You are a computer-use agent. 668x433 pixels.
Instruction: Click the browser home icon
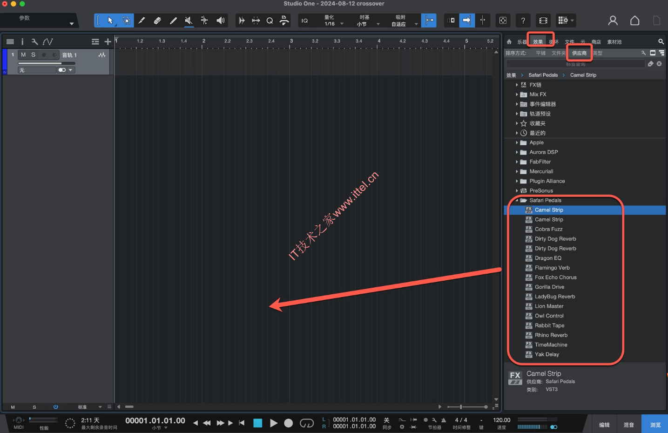tap(509, 41)
